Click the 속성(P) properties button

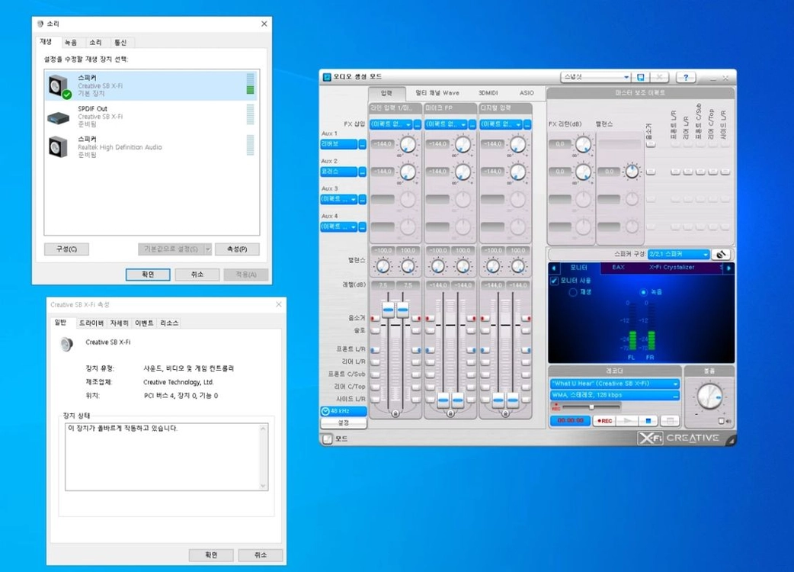(237, 249)
